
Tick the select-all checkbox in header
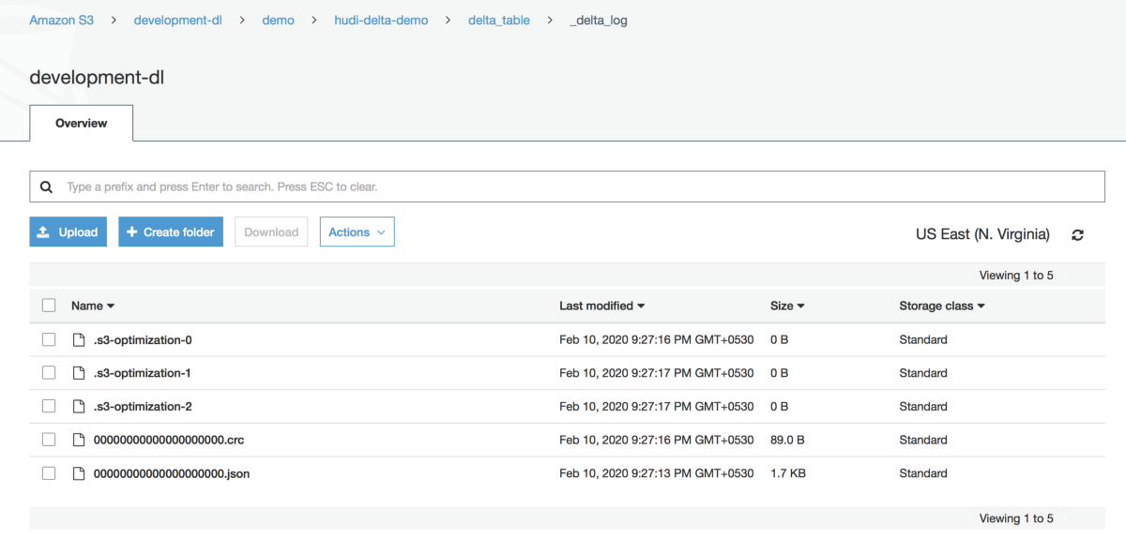pyautogui.click(x=49, y=306)
